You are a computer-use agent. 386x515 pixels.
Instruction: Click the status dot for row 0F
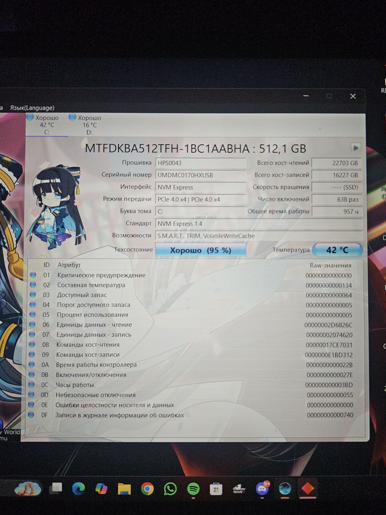point(31,415)
